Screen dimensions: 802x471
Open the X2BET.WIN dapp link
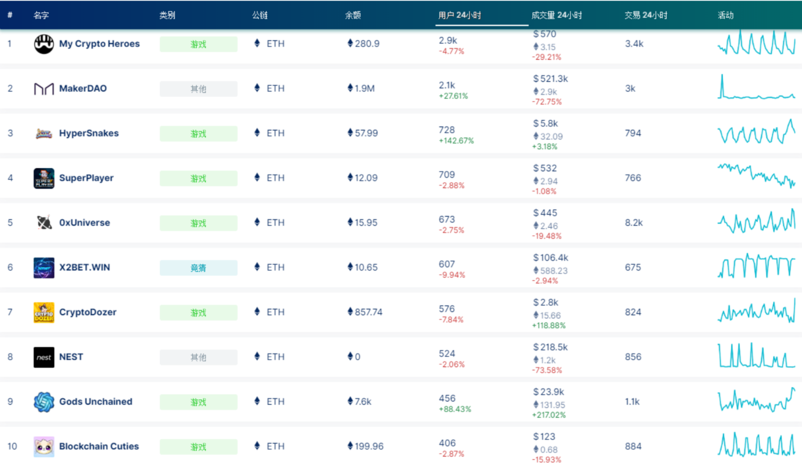pos(85,267)
